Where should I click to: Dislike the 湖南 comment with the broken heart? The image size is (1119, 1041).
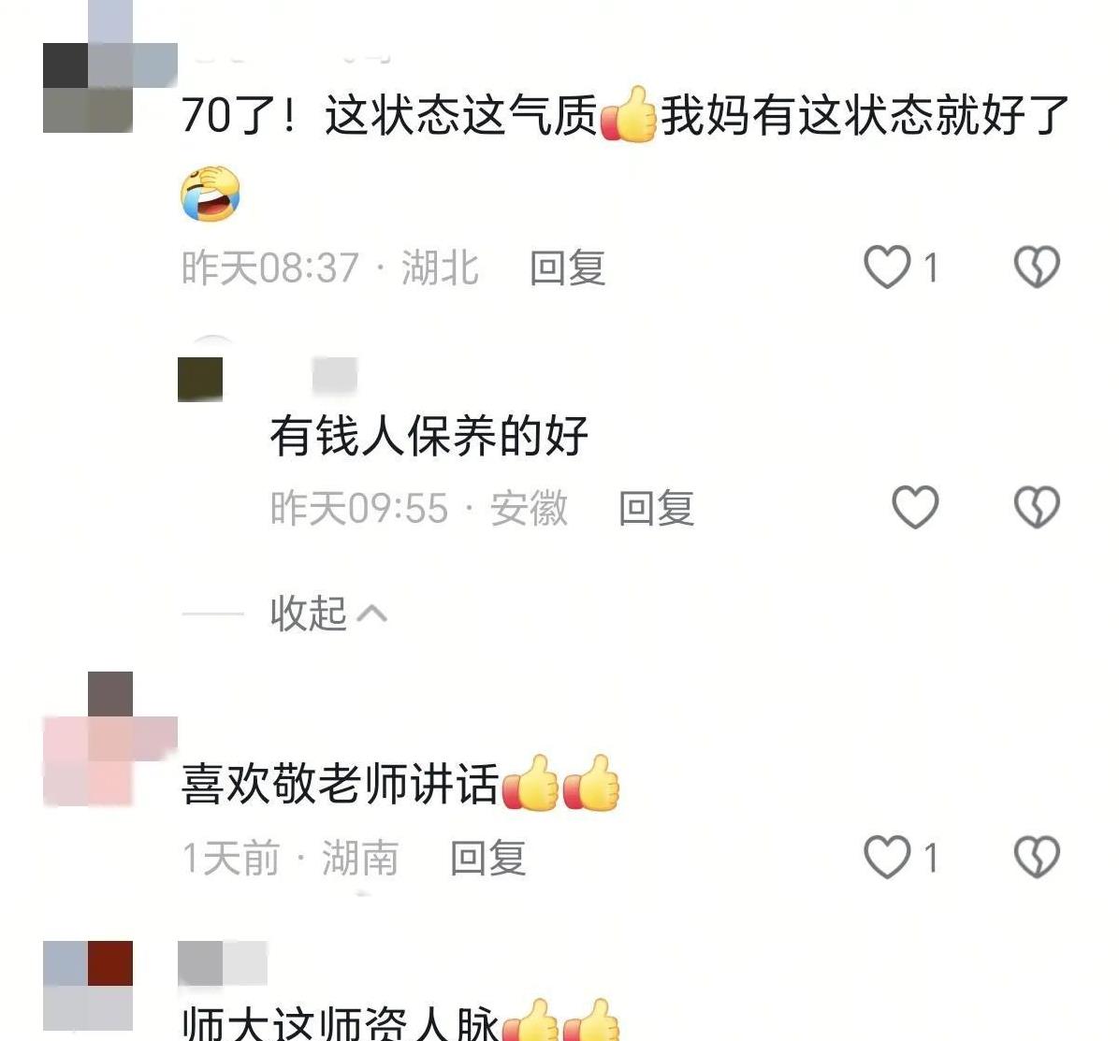pyautogui.click(x=1037, y=857)
